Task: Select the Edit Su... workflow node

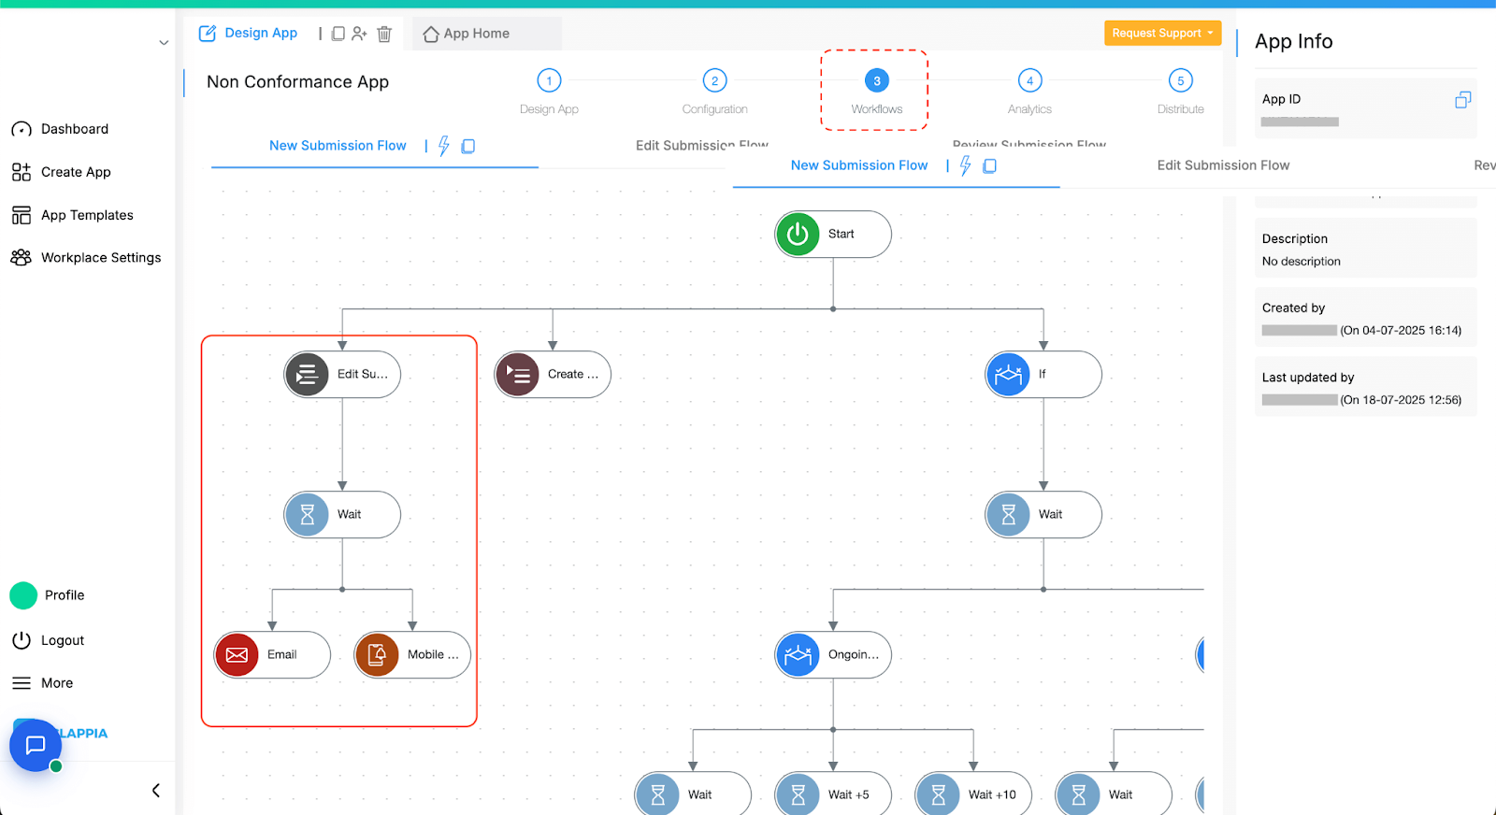Action: click(x=342, y=375)
